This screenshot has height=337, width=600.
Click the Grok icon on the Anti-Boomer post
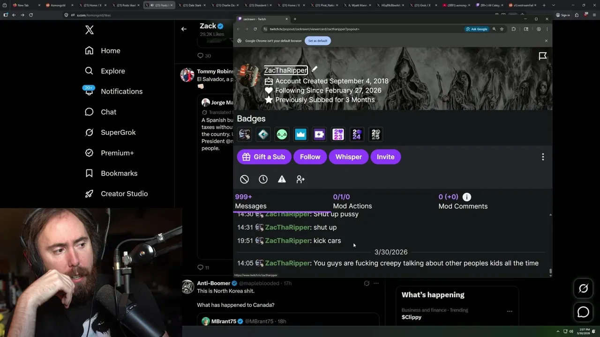[367, 283]
